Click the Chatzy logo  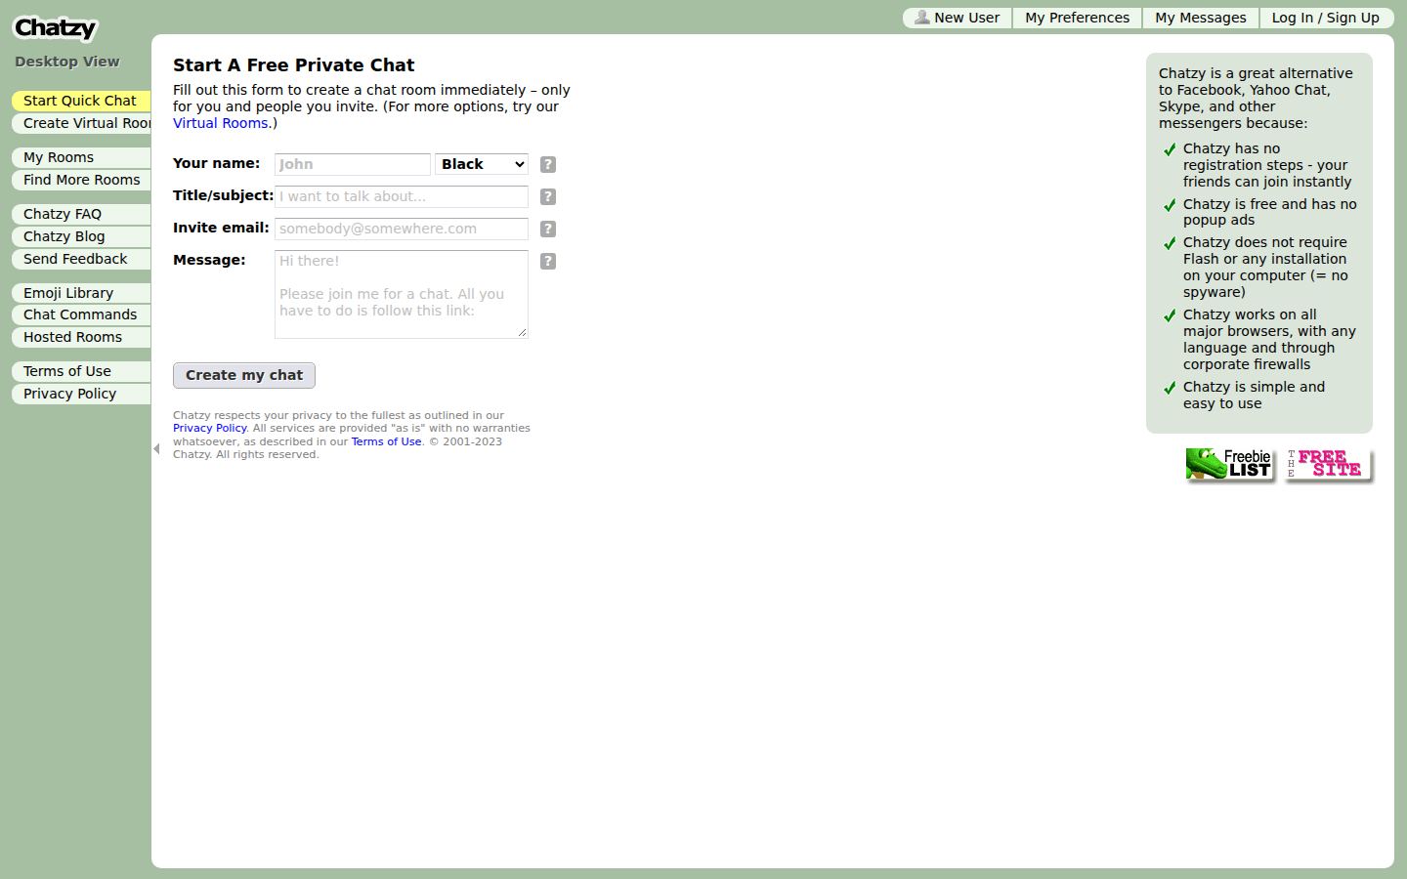[55, 28]
